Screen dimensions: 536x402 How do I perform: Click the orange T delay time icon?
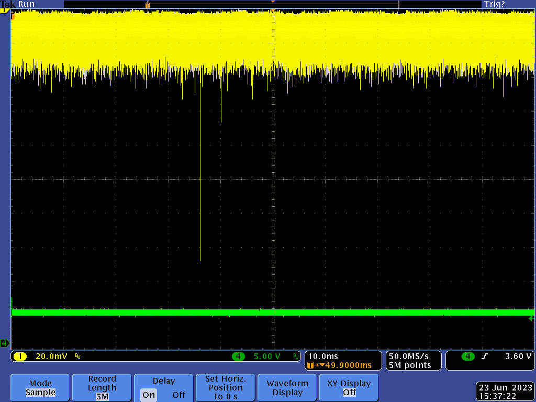point(311,365)
